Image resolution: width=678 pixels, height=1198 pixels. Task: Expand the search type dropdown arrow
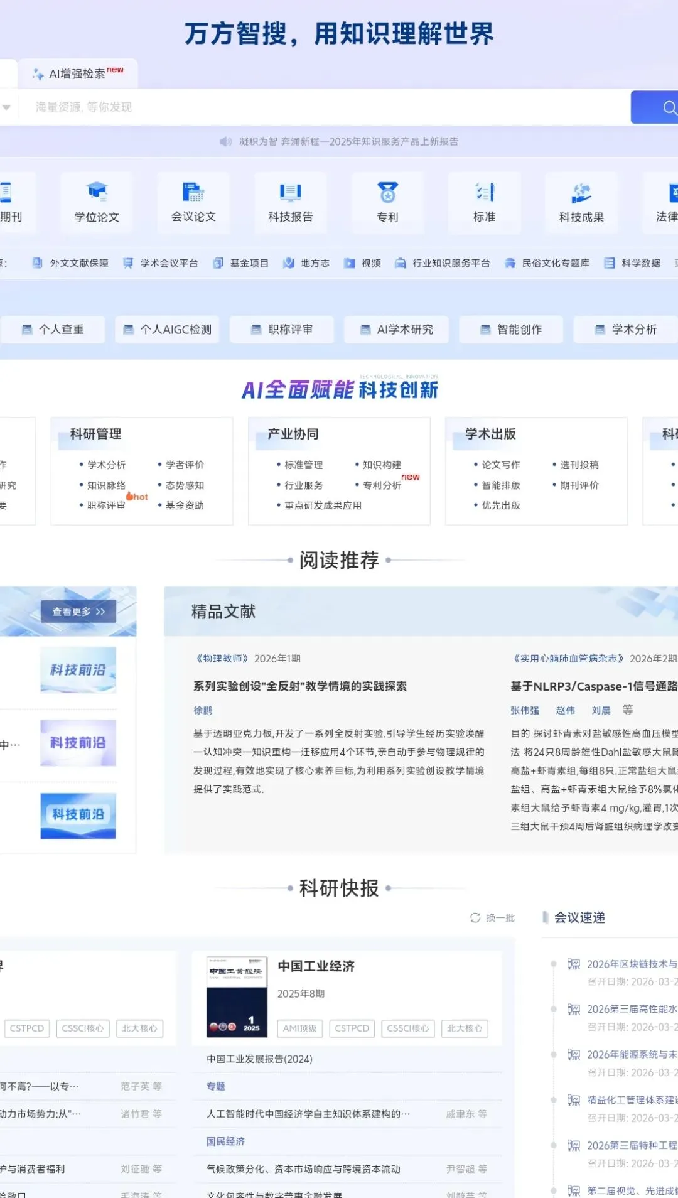(x=6, y=107)
